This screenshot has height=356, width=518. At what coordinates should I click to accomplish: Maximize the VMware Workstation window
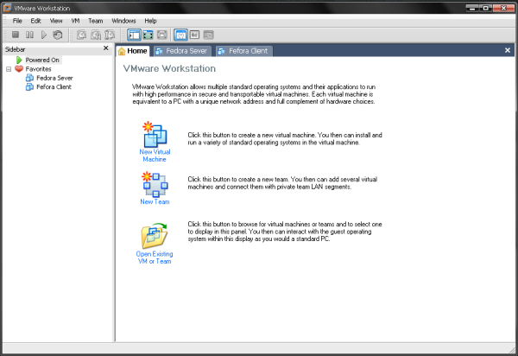pos(486,8)
